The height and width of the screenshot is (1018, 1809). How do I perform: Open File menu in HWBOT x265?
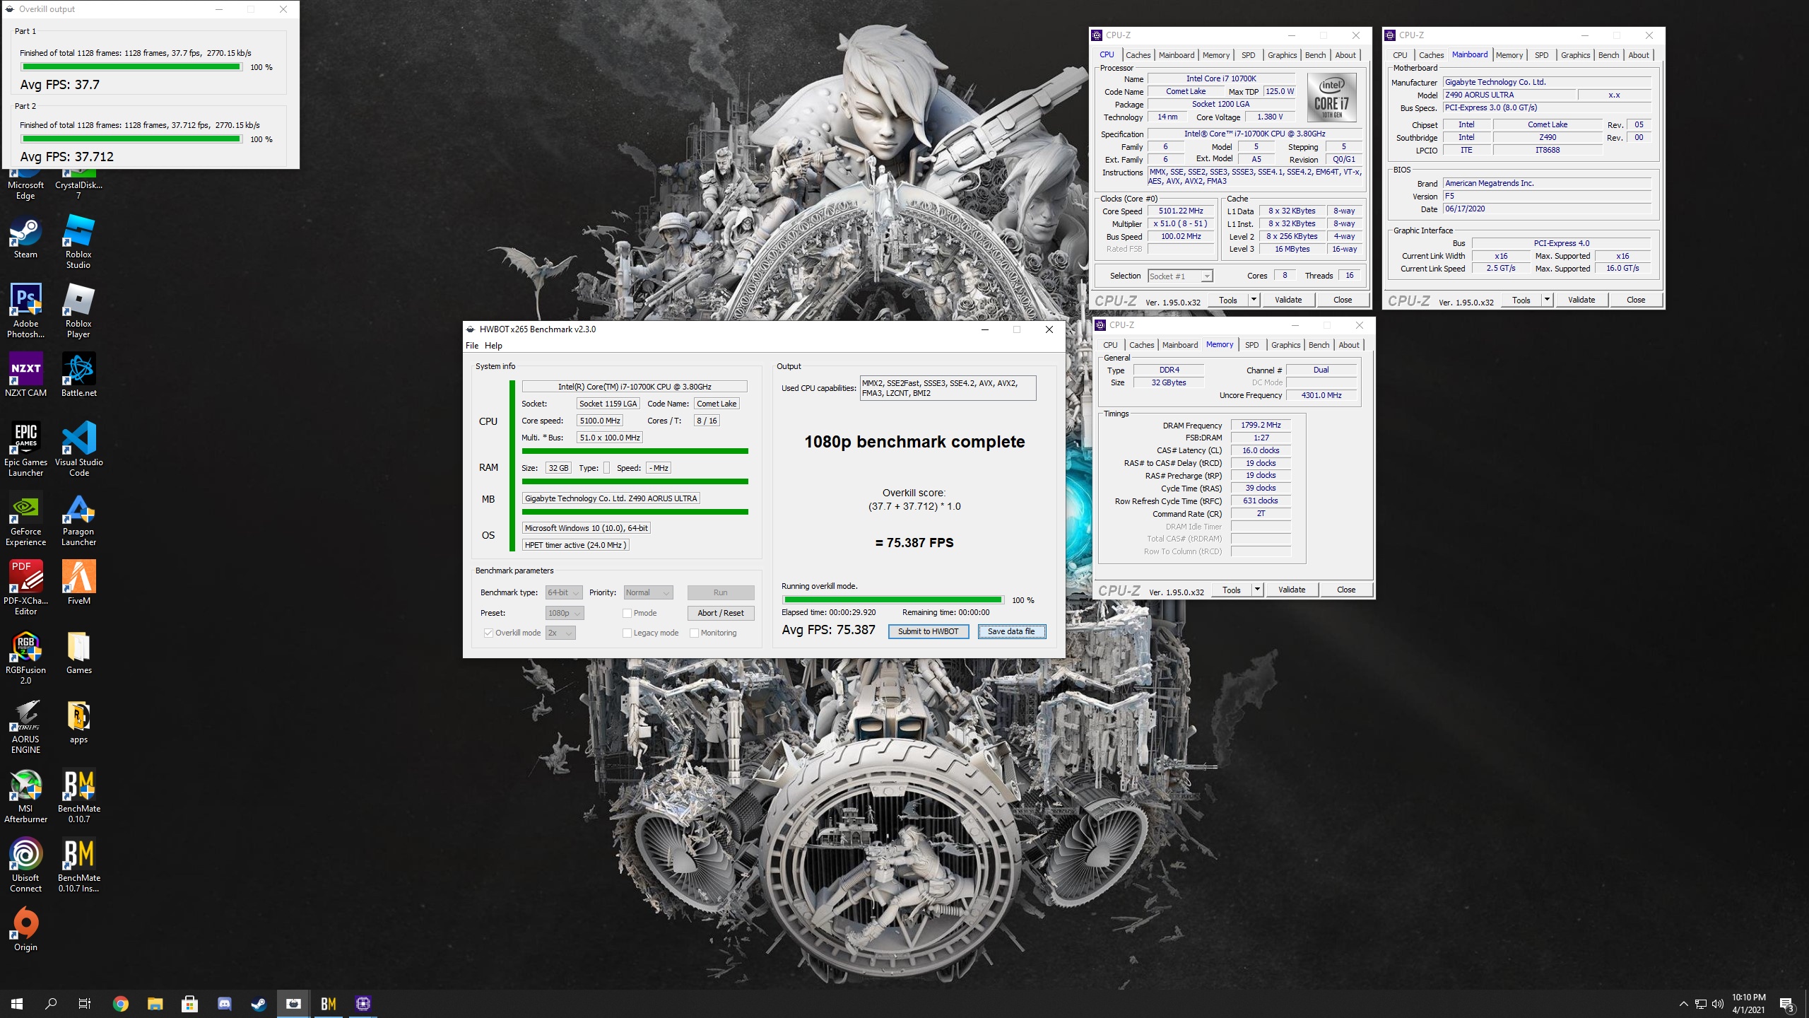[x=472, y=346]
